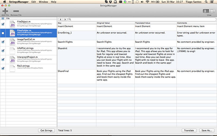
Task: Click the Add File plus icon
Action: (5, 11)
